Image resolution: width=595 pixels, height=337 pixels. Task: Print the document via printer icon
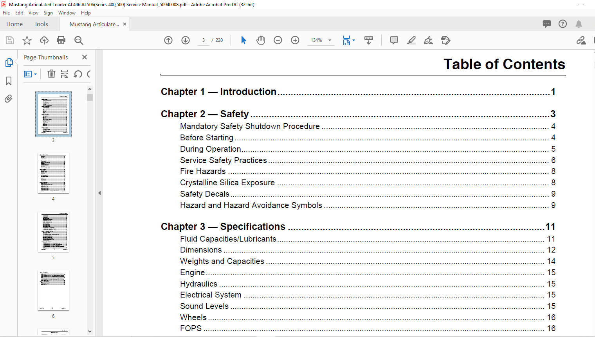[61, 40]
